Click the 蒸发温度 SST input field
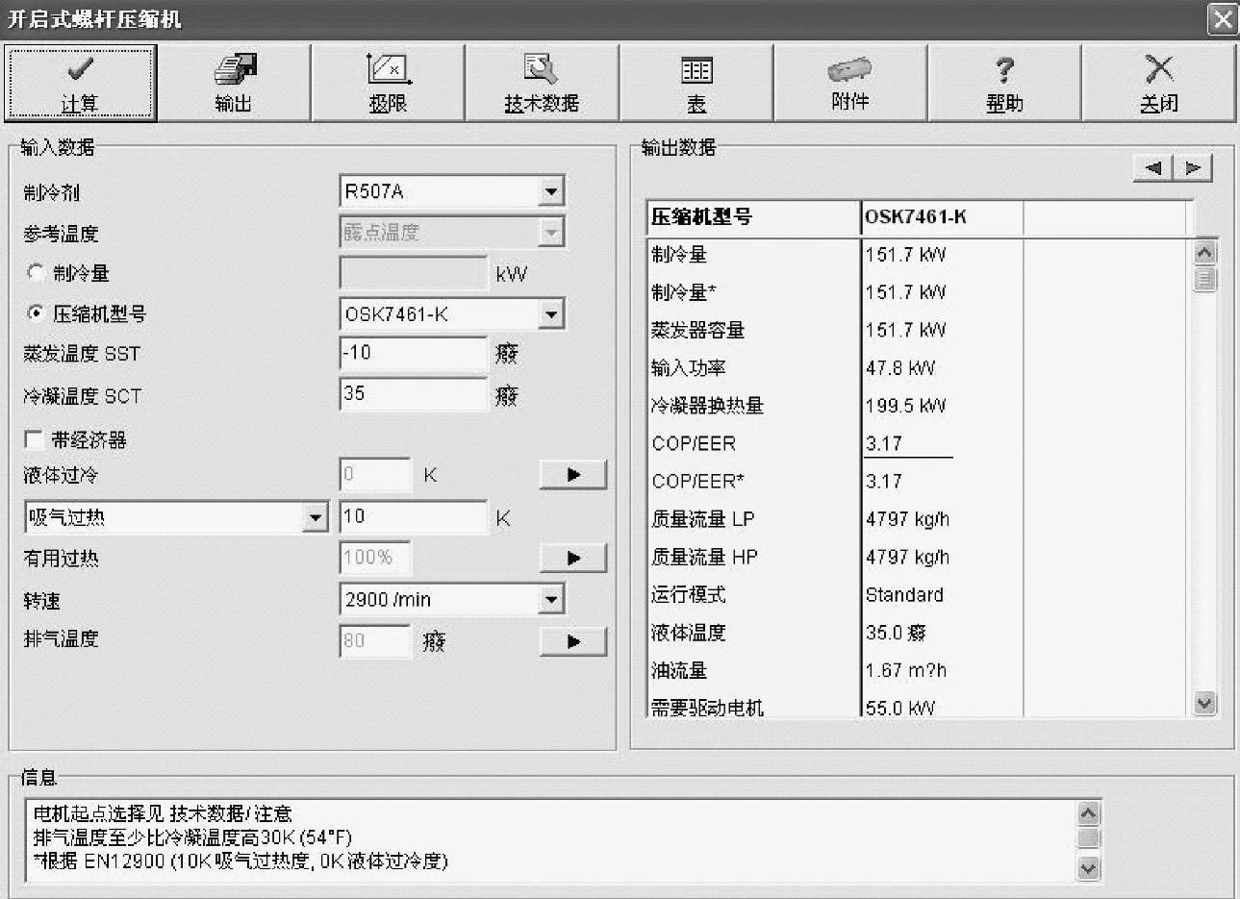 click(x=414, y=354)
